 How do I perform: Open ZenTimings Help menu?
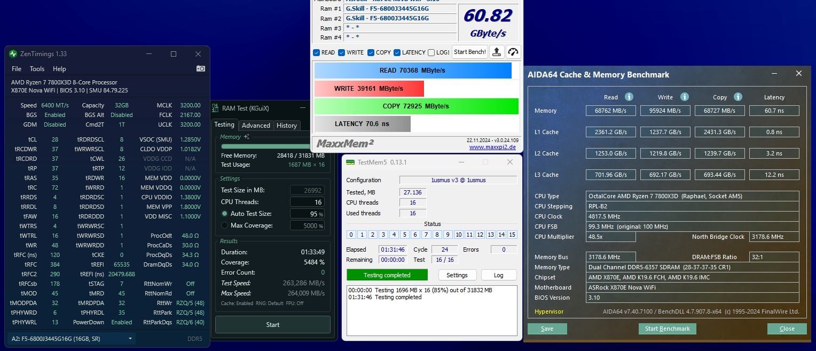(x=59, y=69)
